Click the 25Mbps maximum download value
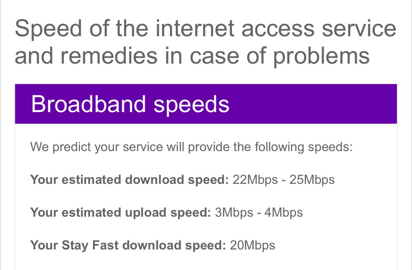Image resolution: width=412 pixels, height=270 pixels. pos(312,180)
